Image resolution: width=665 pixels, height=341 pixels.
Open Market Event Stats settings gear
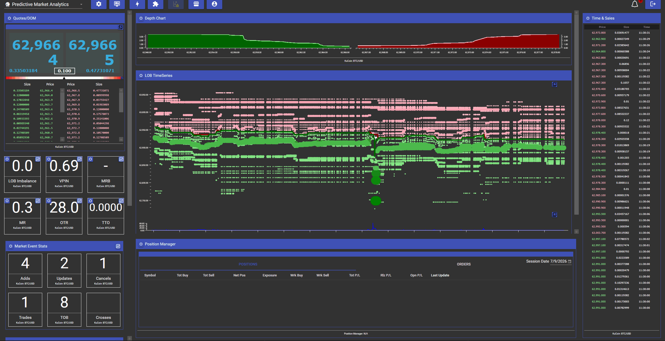(11, 246)
